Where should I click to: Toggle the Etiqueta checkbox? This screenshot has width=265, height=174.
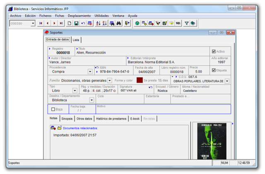214,70
